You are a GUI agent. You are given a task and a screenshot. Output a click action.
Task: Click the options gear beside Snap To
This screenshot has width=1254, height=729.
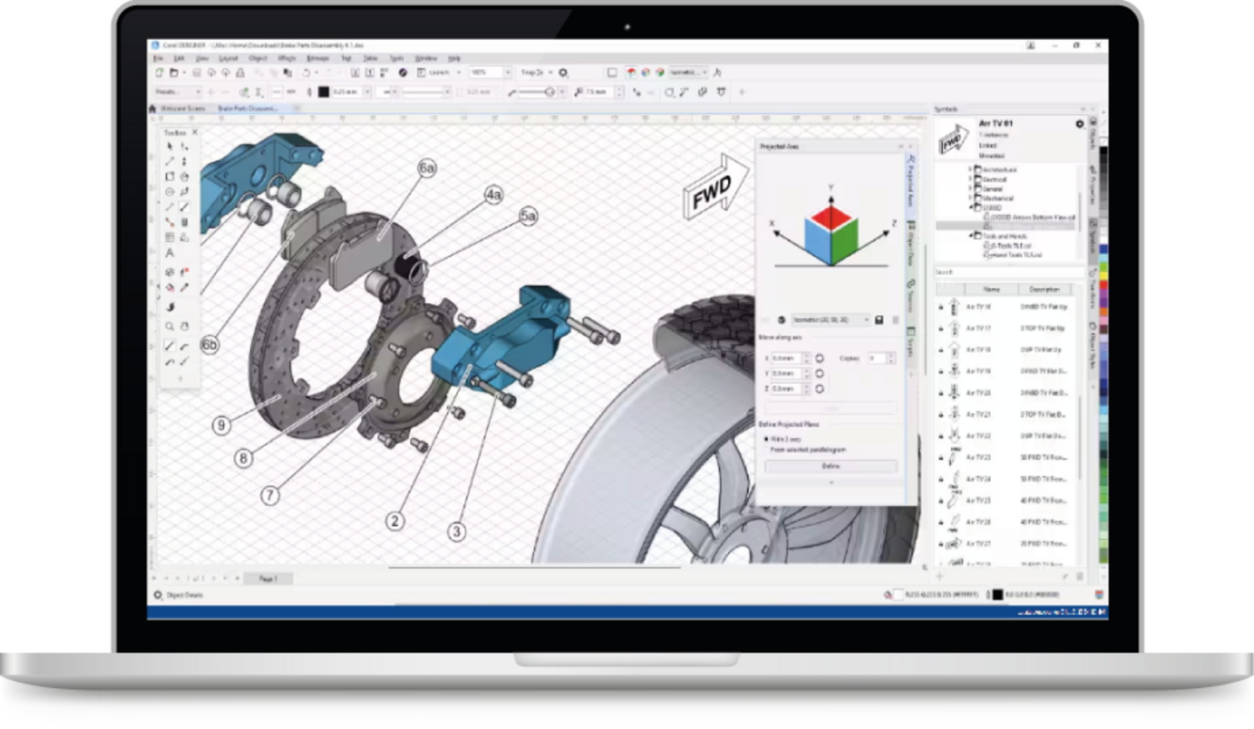[563, 72]
